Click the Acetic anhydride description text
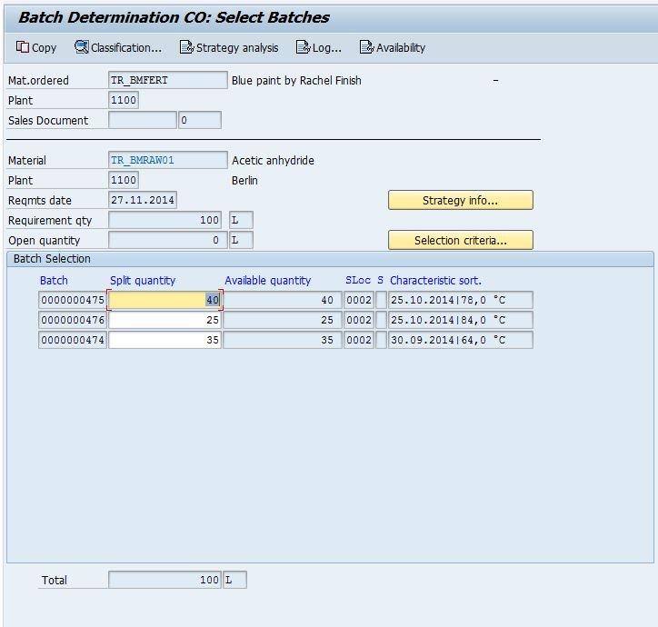This screenshot has height=627, width=658. 273,160
